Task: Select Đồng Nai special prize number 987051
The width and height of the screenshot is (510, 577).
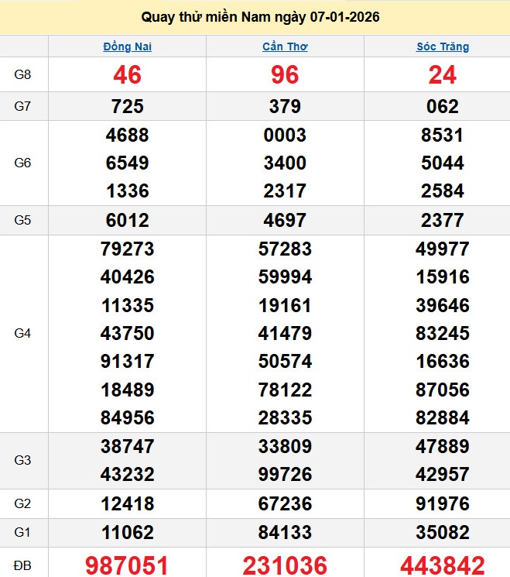Action: click(127, 565)
